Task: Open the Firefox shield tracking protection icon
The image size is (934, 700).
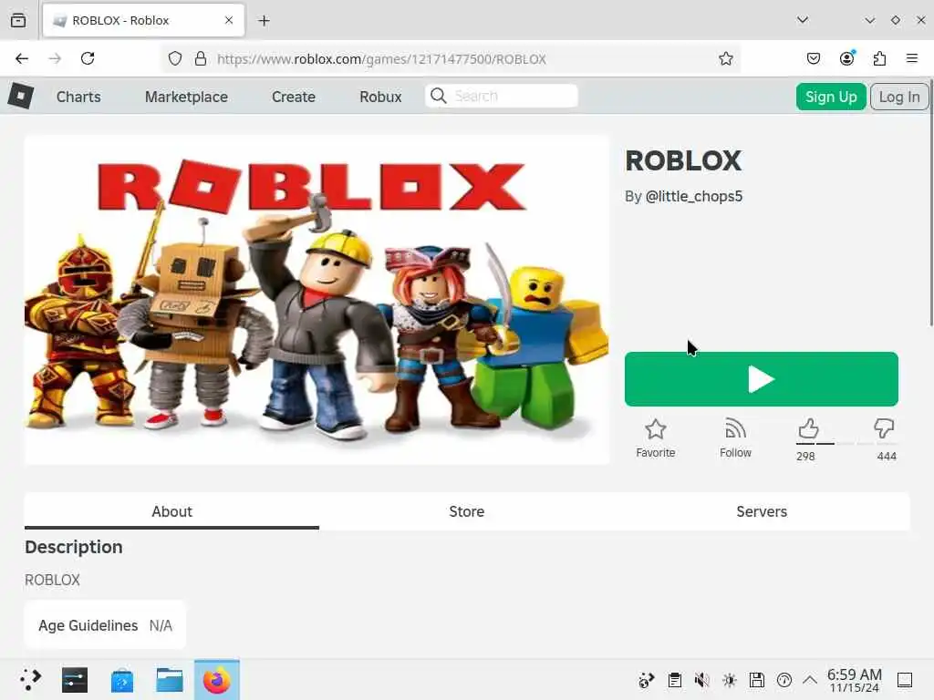Action: [174, 58]
